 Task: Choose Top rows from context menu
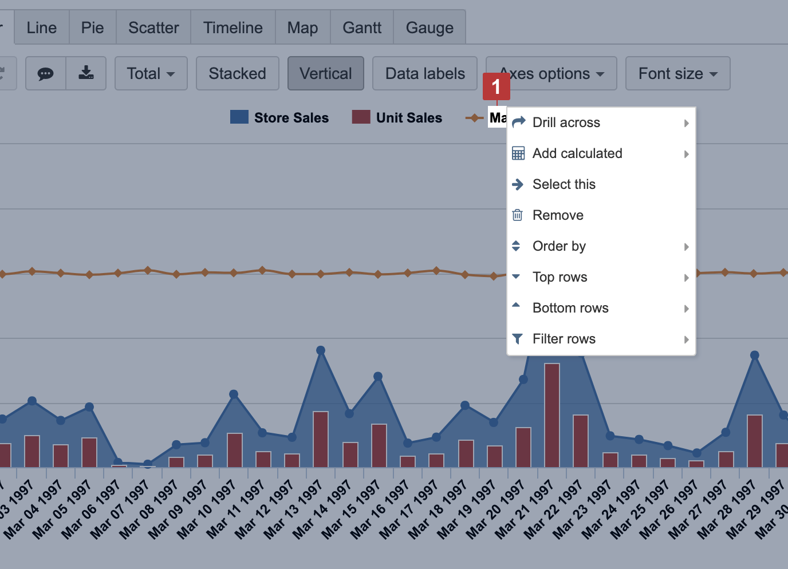pyautogui.click(x=560, y=277)
